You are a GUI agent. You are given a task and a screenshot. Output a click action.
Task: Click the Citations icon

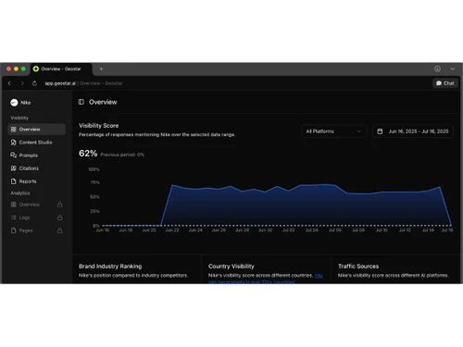pyautogui.click(x=13, y=168)
